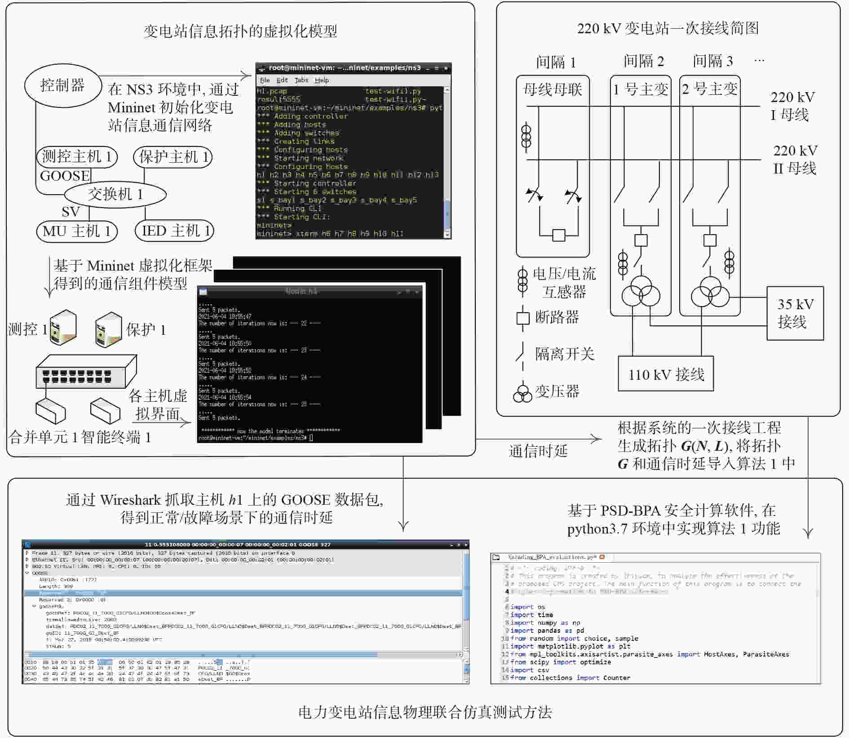The width and height of the screenshot is (849, 738).
Task: Click the 测控主机 1 host node
Action: pyautogui.click(x=77, y=157)
